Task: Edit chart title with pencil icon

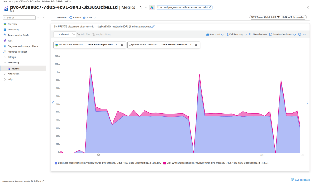Action: [153, 26]
